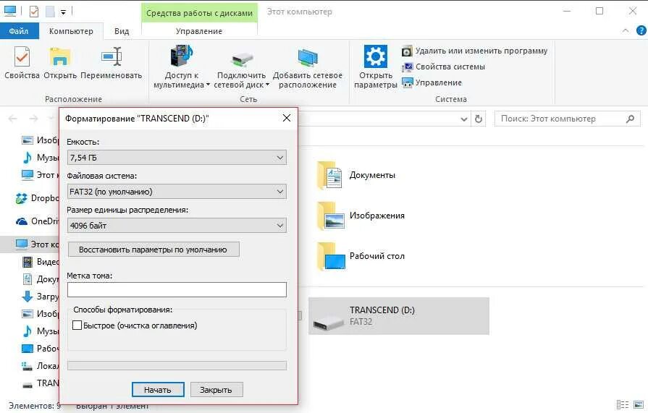Switch to the Управление ribbon tab

(x=199, y=31)
